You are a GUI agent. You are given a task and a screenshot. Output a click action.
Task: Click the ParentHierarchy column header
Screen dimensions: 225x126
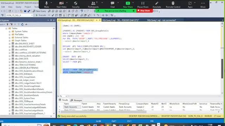(x=109, y=104)
